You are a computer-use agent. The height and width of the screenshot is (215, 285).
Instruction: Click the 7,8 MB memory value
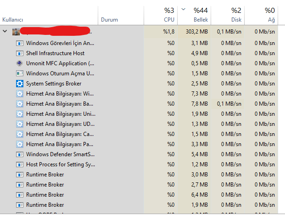coord(199,104)
